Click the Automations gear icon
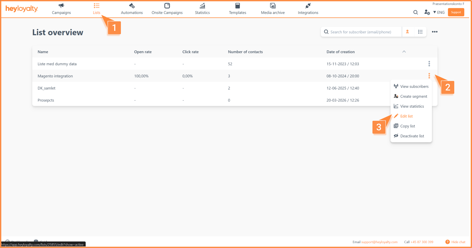The image size is (472, 248). pos(132,6)
